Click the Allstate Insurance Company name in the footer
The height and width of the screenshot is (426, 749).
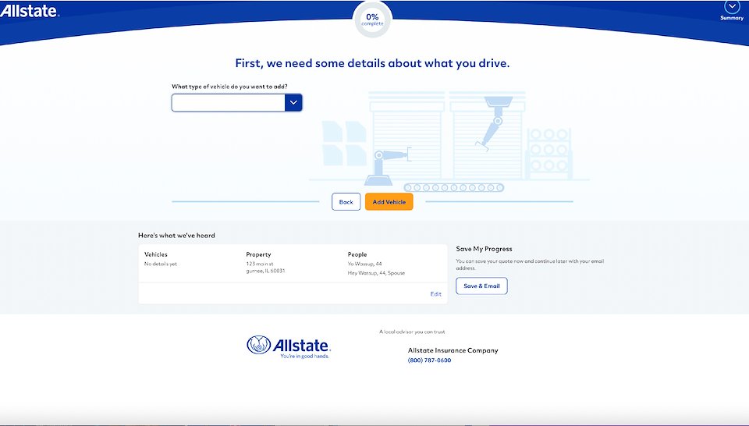point(453,350)
